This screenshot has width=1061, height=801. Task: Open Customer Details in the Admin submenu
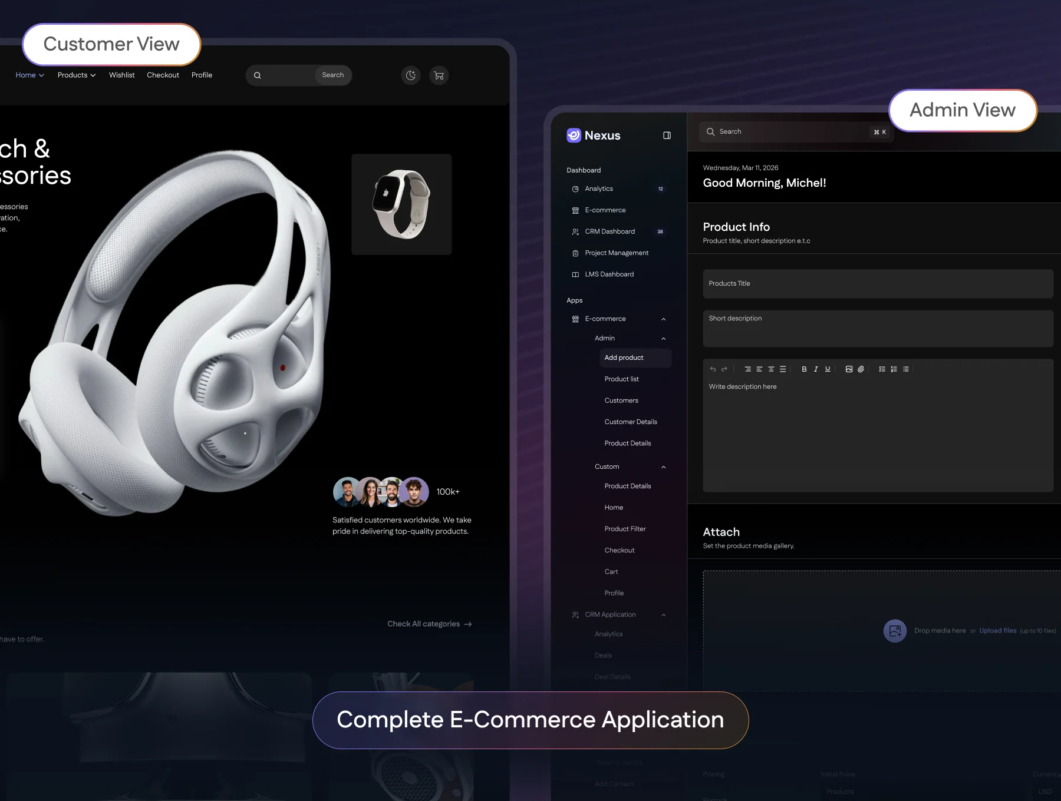click(631, 422)
